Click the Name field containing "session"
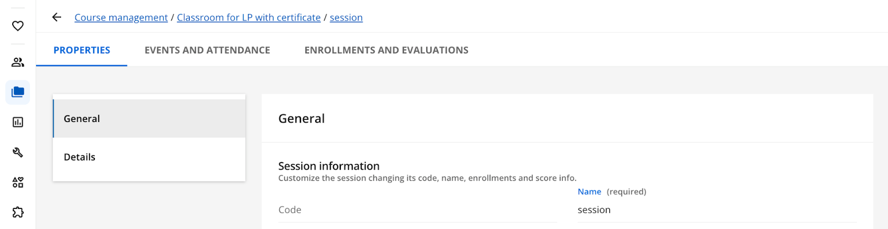 716,210
